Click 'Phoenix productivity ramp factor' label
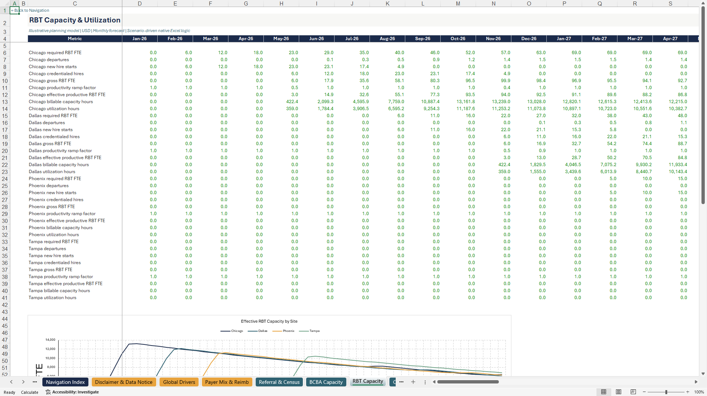 [62, 214]
